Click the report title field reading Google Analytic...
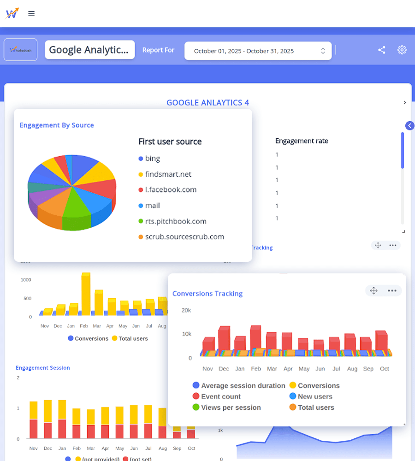Screen dimensions: 415x461 [89, 49]
